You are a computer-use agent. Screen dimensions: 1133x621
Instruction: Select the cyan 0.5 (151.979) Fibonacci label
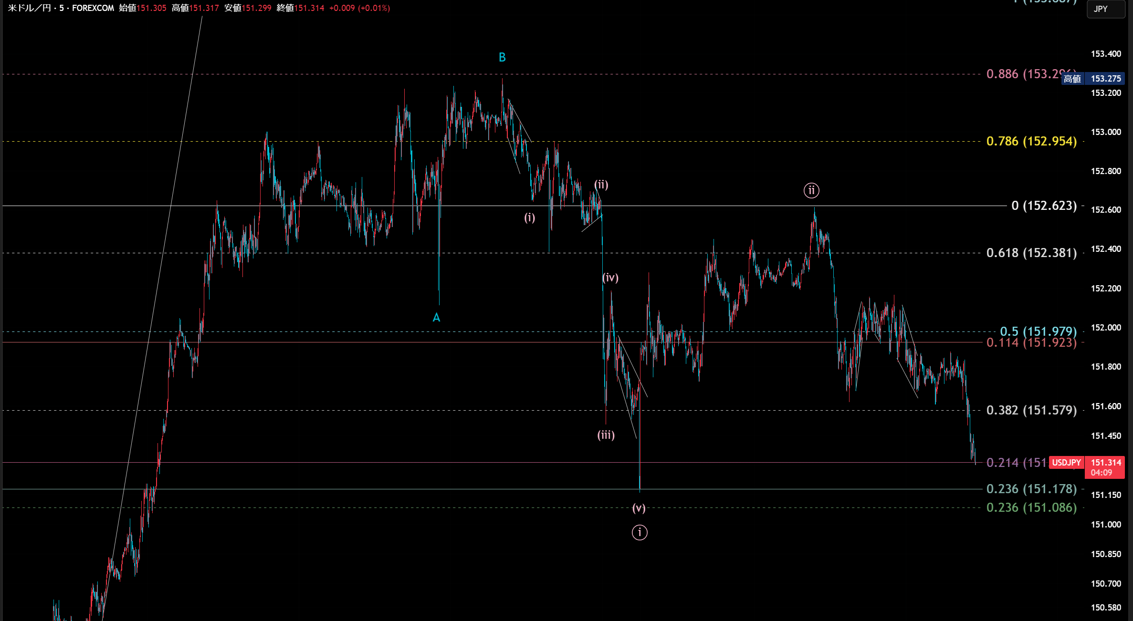[1038, 331]
